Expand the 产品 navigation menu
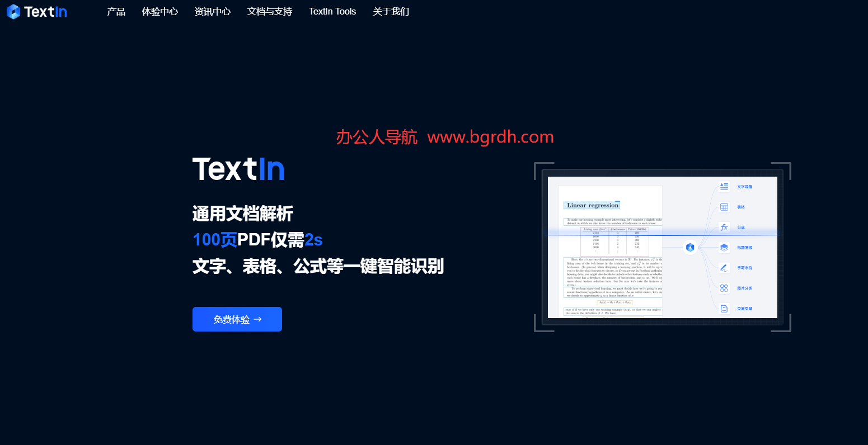The width and height of the screenshot is (868, 445). pos(116,11)
